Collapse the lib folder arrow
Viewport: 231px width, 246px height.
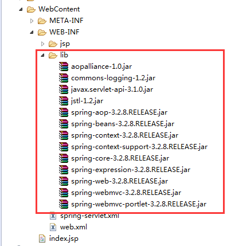pyautogui.click(x=42, y=56)
